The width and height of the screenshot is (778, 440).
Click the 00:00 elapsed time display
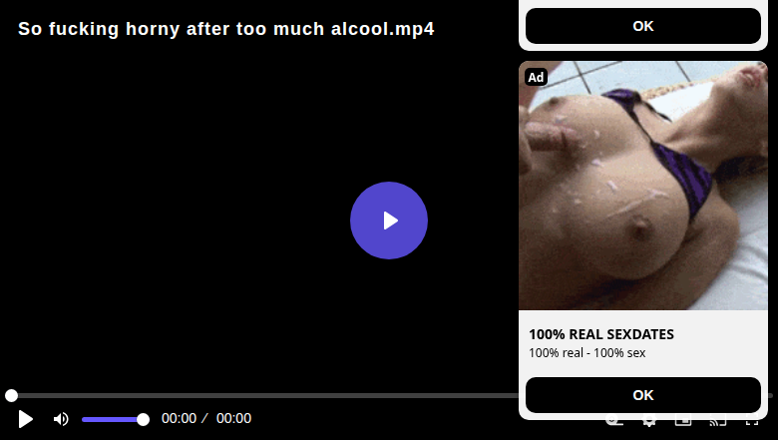[x=180, y=418]
